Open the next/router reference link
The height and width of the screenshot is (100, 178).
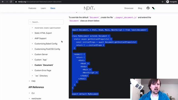click(x=36, y=98)
